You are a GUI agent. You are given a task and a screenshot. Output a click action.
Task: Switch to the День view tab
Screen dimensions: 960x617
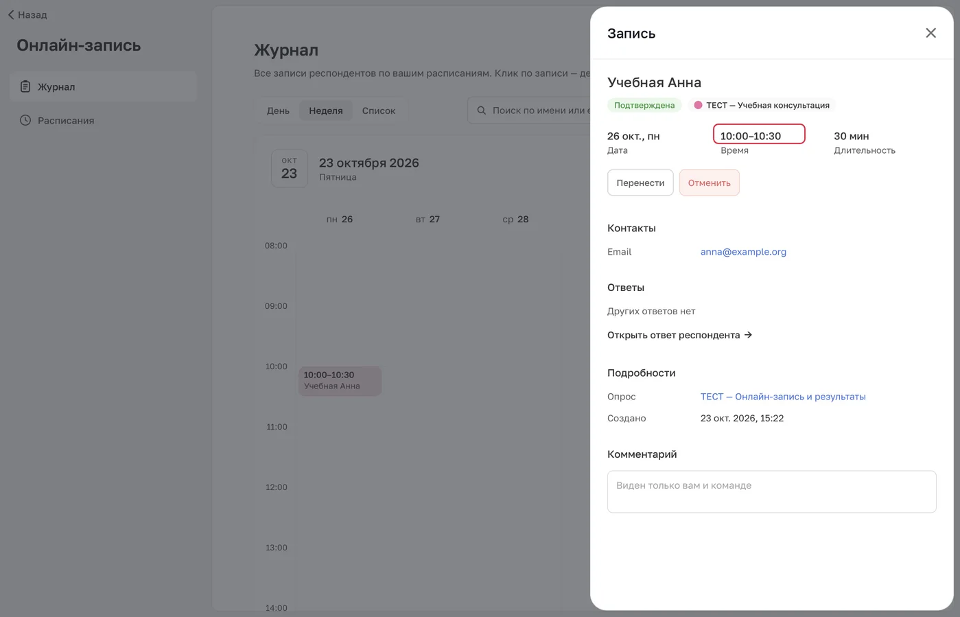coord(278,110)
